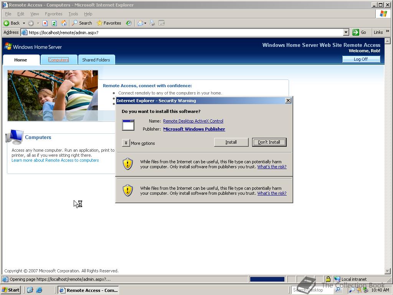Click the Computers monitor icon
393x295 pixels.
pos(15,137)
